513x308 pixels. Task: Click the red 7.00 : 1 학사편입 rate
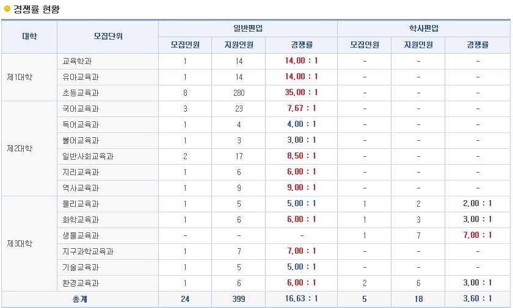pos(478,235)
